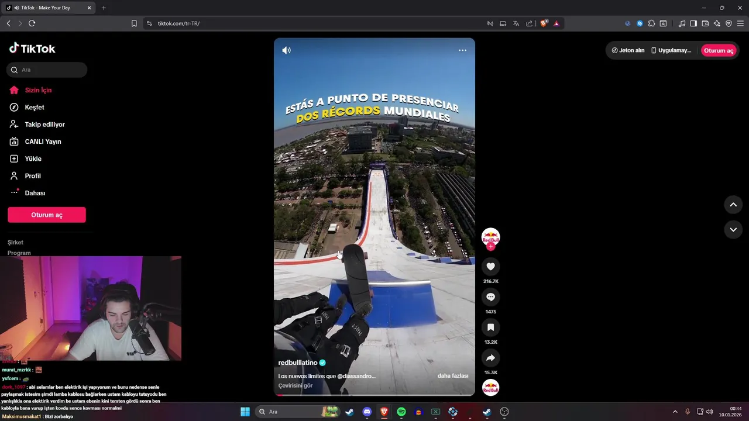Bookmark the page via the address bar icon
The image size is (749, 421).
click(134, 23)
